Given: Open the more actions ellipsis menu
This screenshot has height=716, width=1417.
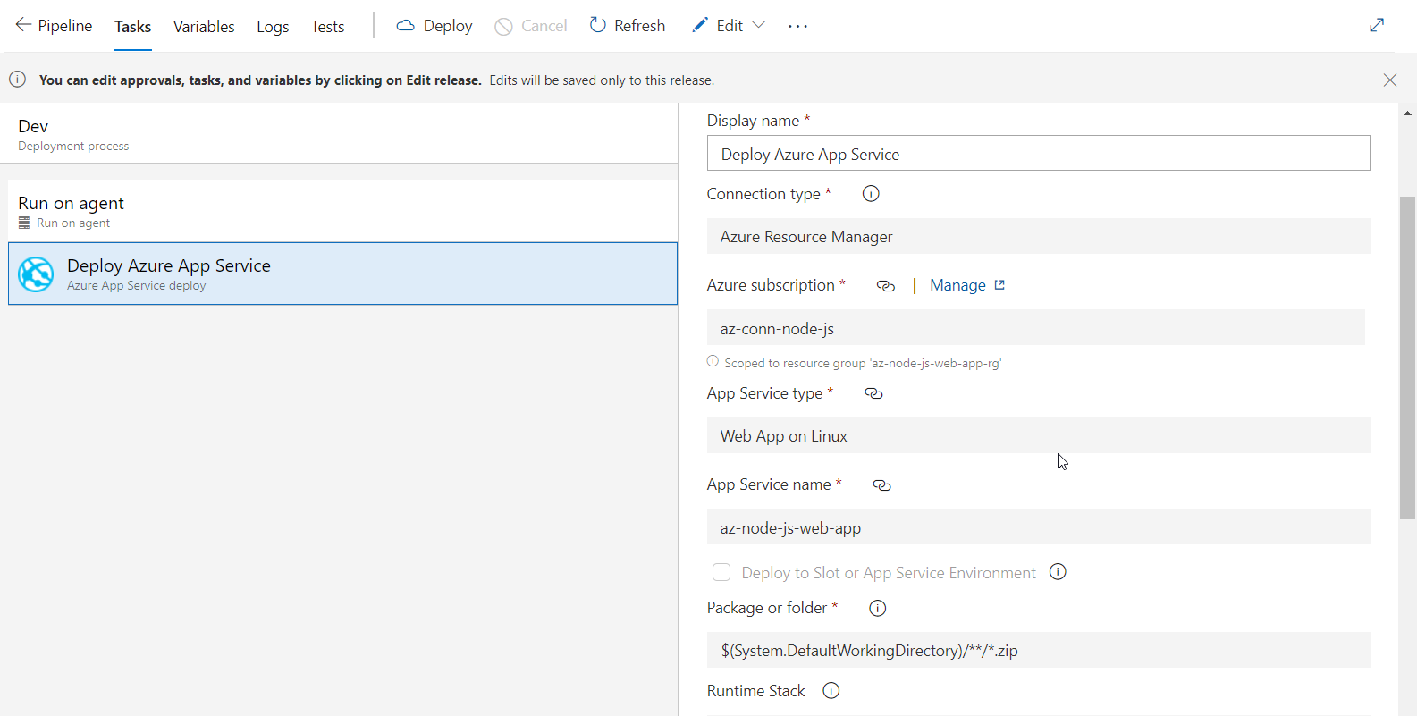Looking at the screenshot, I should coord(797,26).
